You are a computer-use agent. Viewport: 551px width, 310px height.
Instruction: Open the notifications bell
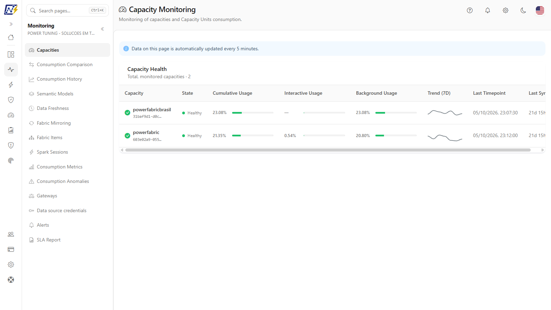(488, 10)
